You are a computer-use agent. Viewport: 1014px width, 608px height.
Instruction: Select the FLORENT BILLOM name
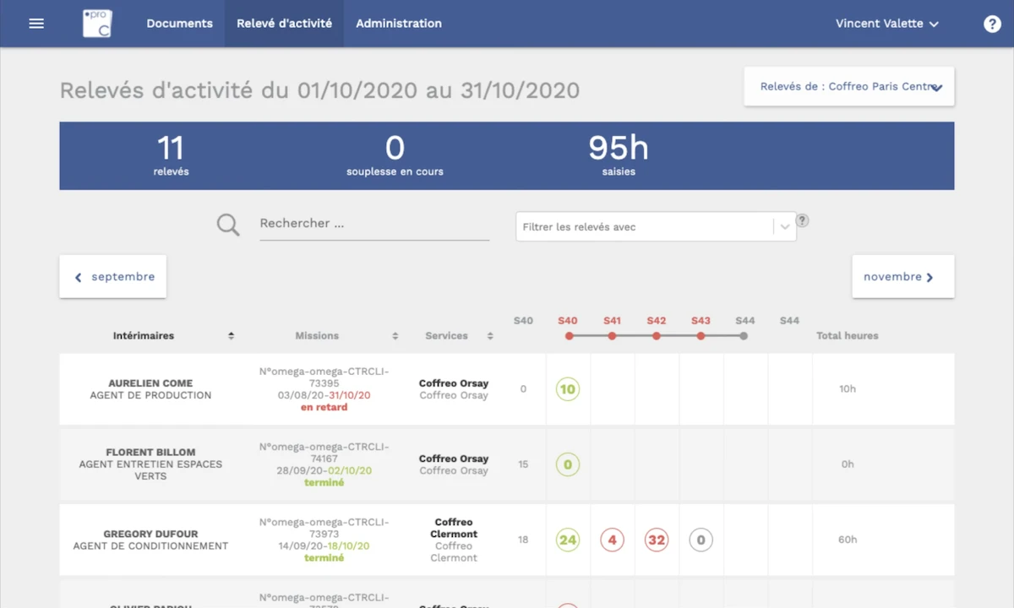tap(150, 453)
